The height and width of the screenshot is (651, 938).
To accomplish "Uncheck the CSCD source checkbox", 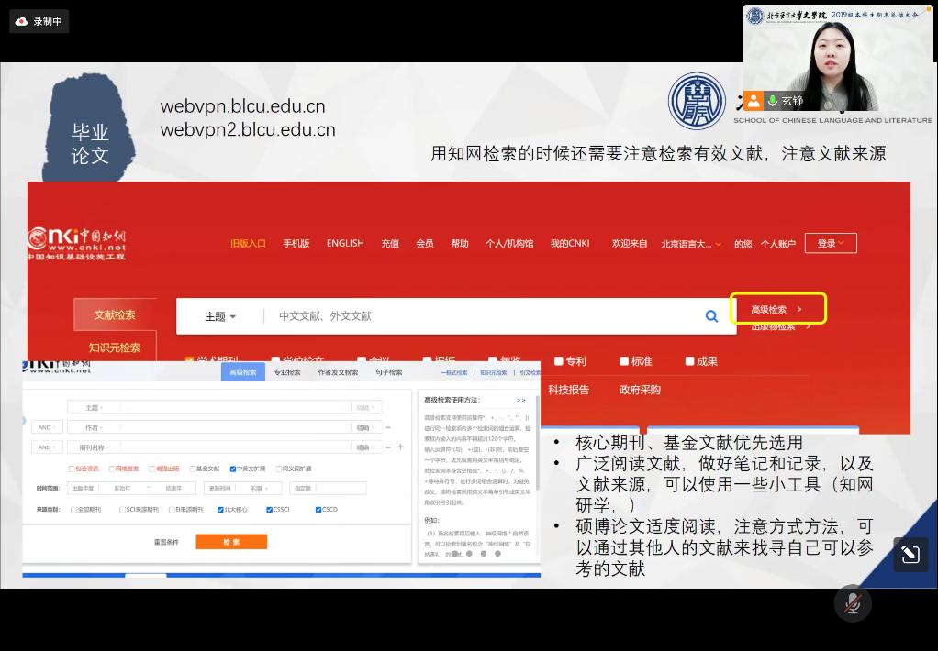I will tap(318, 510).
